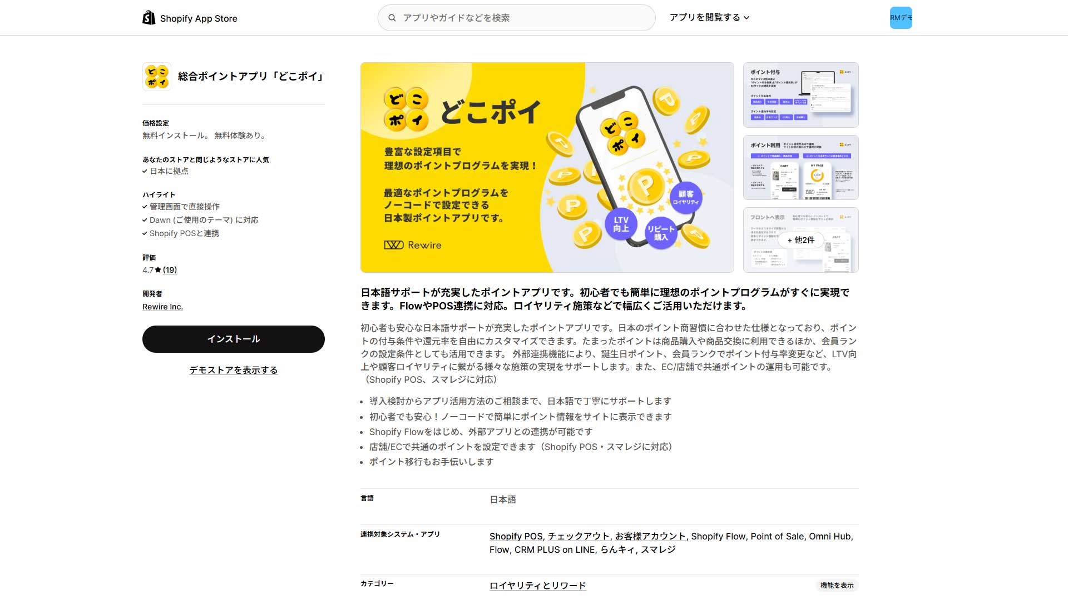Viewport: 1068px width, 600px height.
Task: Open the ポイント利用 screenshot thumbnail
Action: coord(800,167)
